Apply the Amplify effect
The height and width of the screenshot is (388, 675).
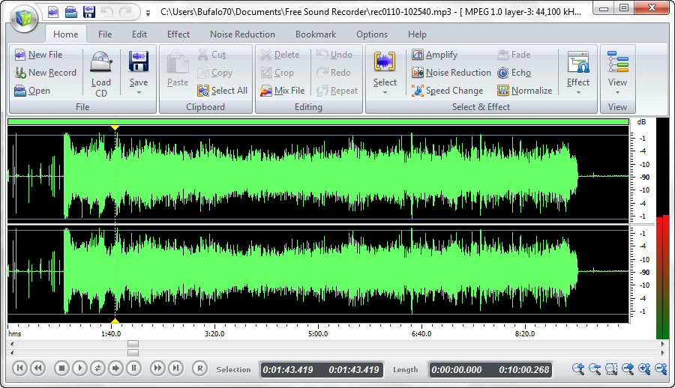click(x=435, y=55)
